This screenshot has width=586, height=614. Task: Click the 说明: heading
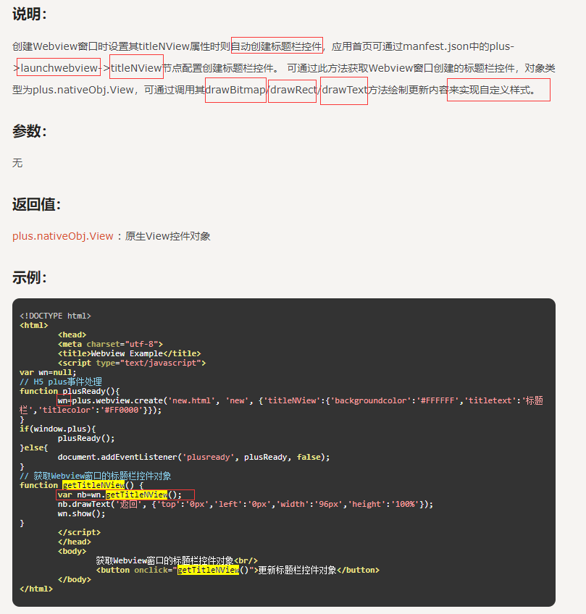coord(30,14)
